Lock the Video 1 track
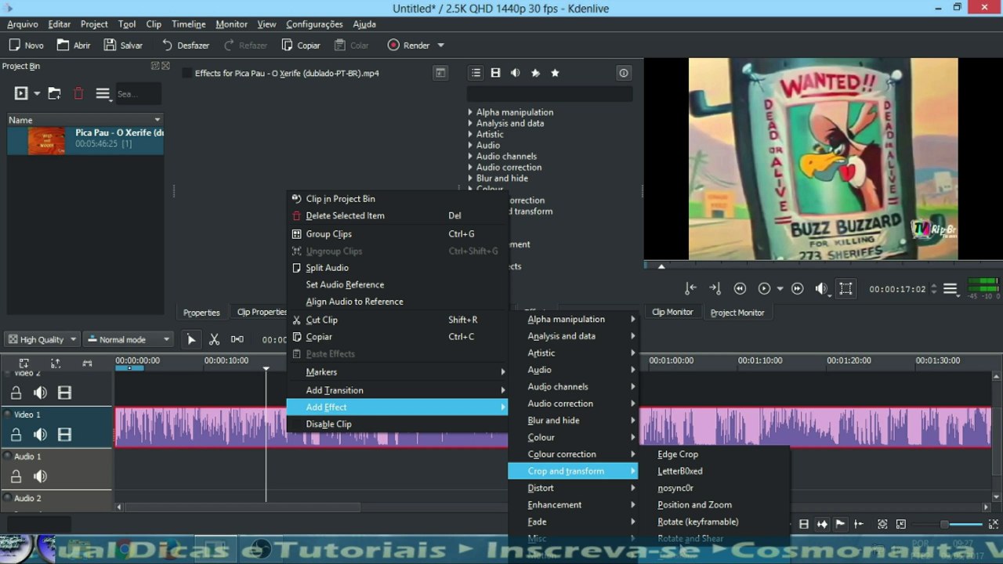Screen dimensions: 1003x564 [x=16, y=435]
